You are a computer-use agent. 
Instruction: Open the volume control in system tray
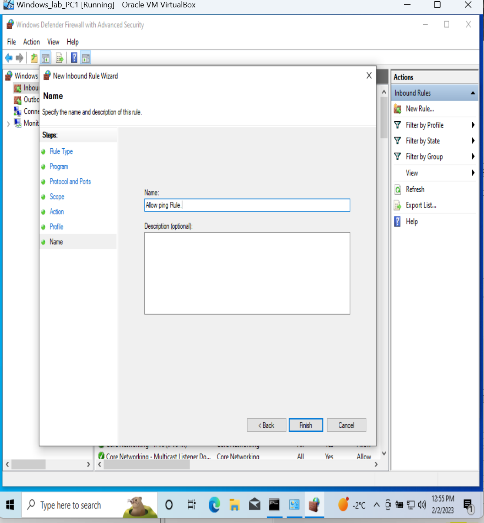pos(422,505)
